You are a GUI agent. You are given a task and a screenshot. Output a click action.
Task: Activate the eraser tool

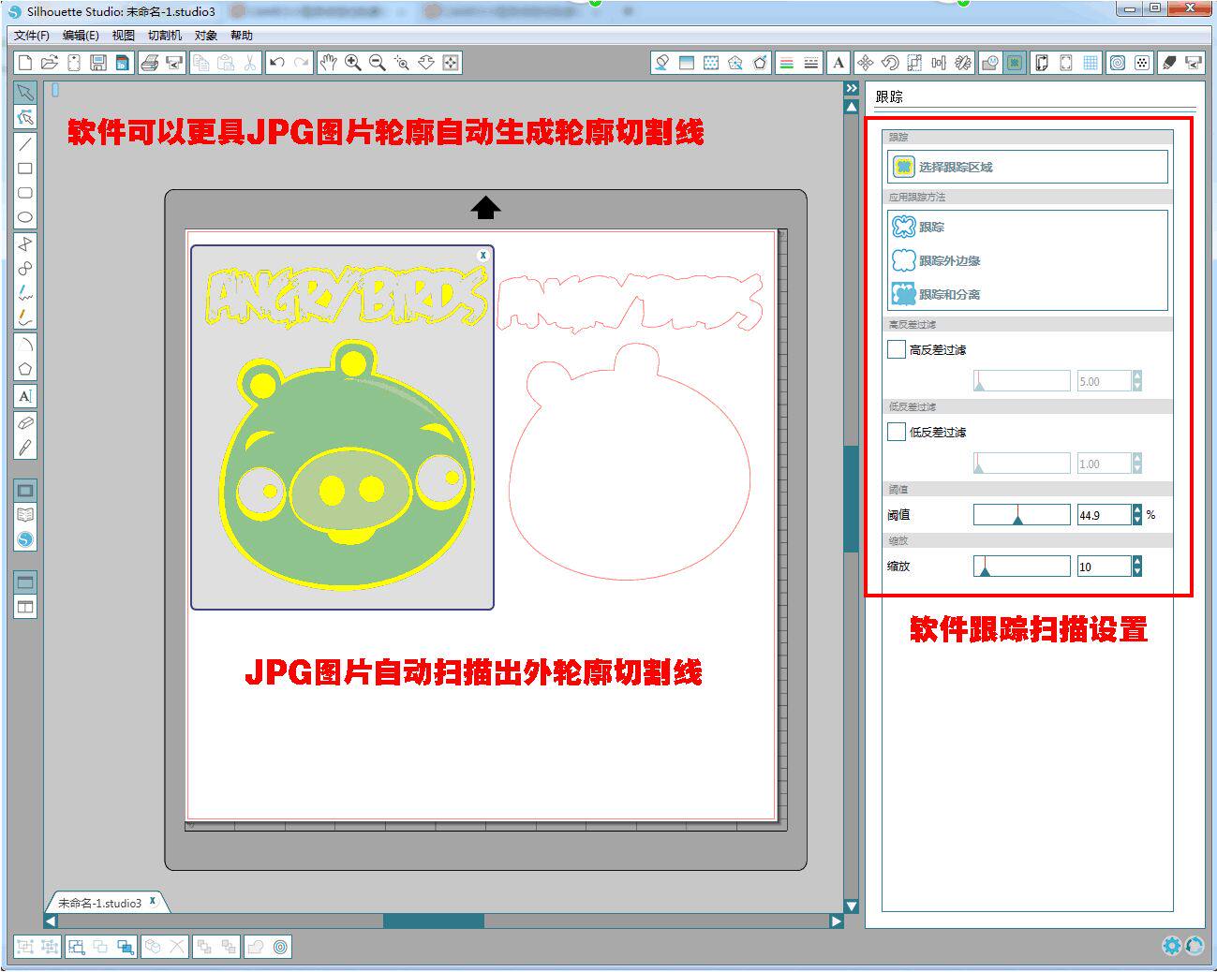click(25, 423)
